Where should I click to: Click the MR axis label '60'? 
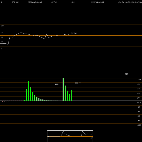coord(139,89)
